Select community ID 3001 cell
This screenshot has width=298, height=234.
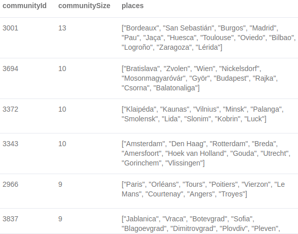11,28
